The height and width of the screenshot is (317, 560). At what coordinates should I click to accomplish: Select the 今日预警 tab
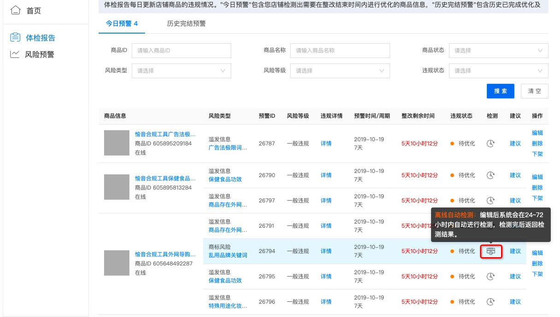(122, 23)
